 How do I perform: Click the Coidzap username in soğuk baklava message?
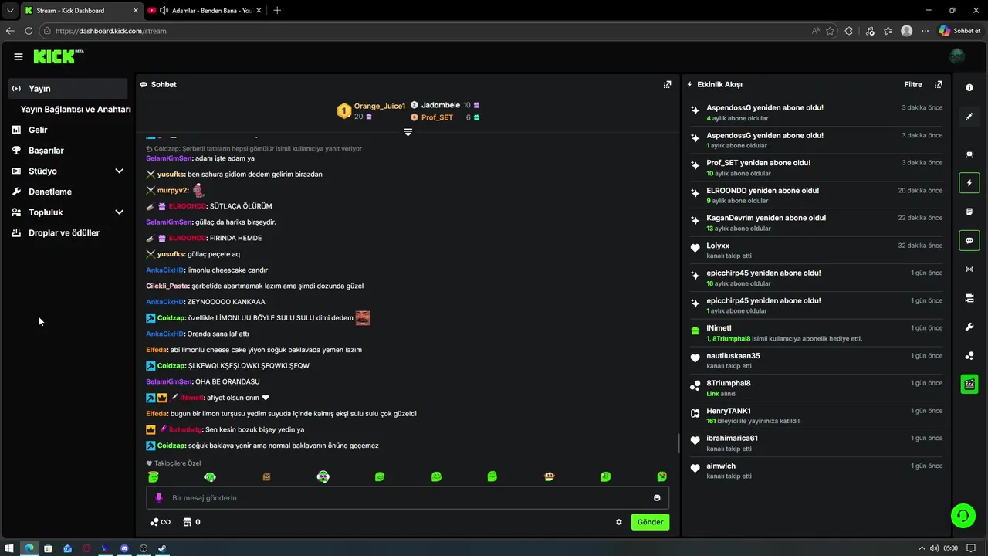click(171, 446)
